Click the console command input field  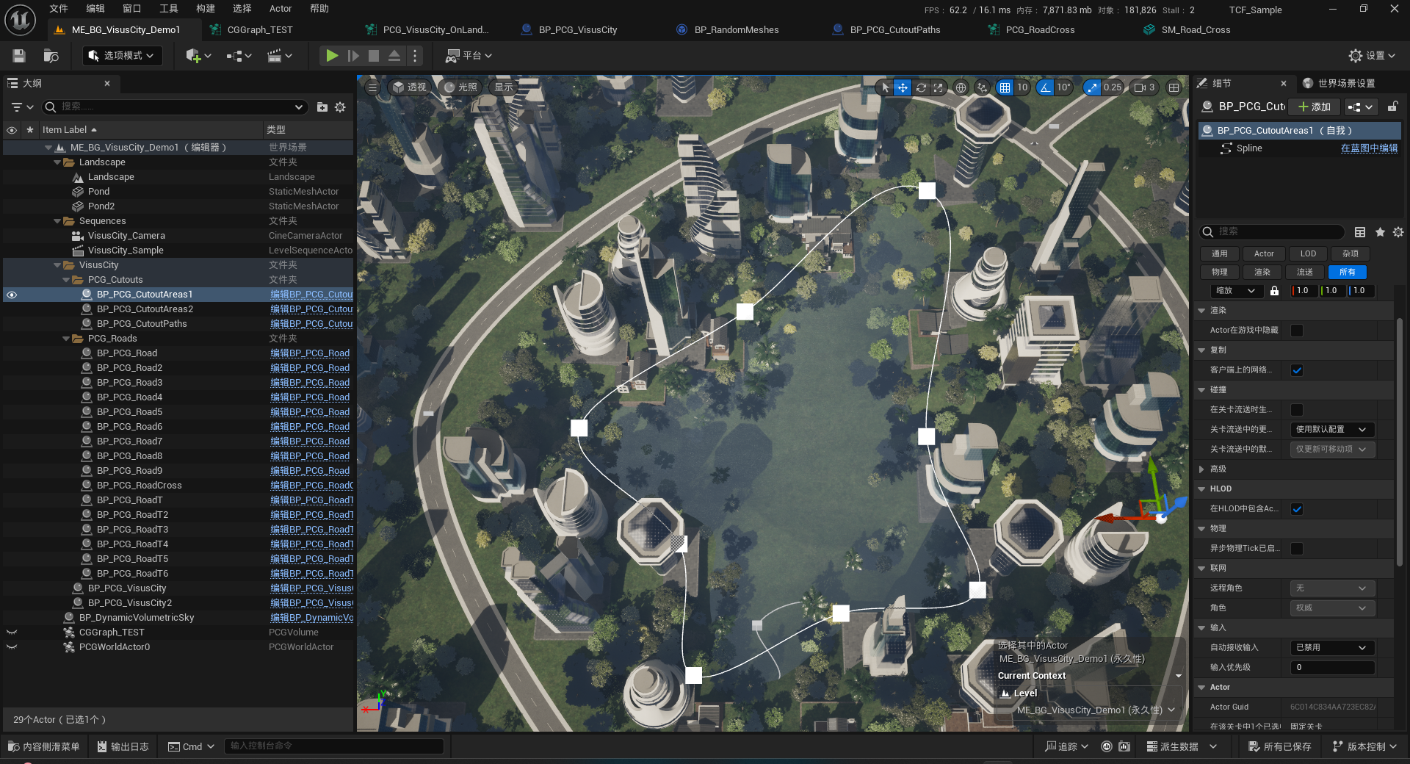click(x=334, y=746)
